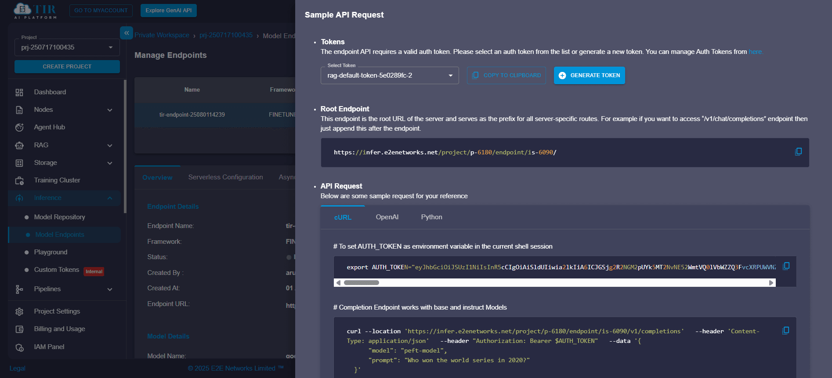Expand the Storage menu chevron
The height and width of the screenshot is (378, 832).
pyautogui.click(x=110, y=163)
